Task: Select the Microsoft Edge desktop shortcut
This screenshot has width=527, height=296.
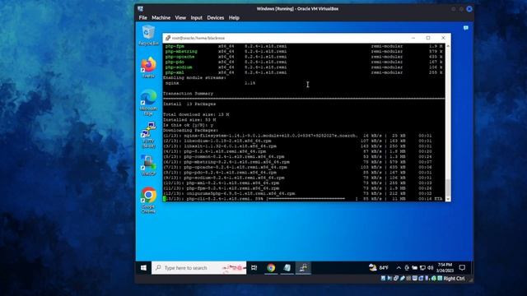Action: pyautogui.click(x=148, y=102)
